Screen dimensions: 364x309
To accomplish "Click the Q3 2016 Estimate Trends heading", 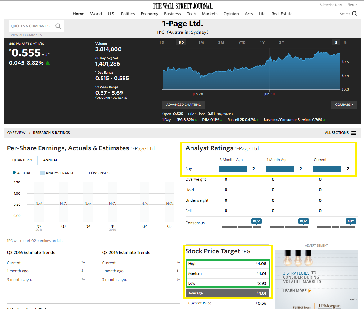I will click(x=126, y=253).
